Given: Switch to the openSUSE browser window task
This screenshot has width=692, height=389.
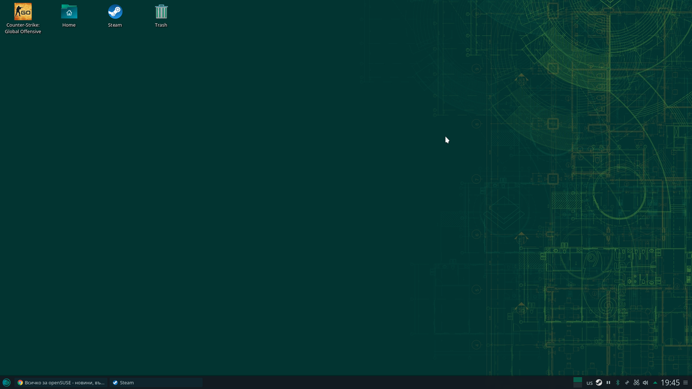Looking at the screenshot, I should pos(60,383).
